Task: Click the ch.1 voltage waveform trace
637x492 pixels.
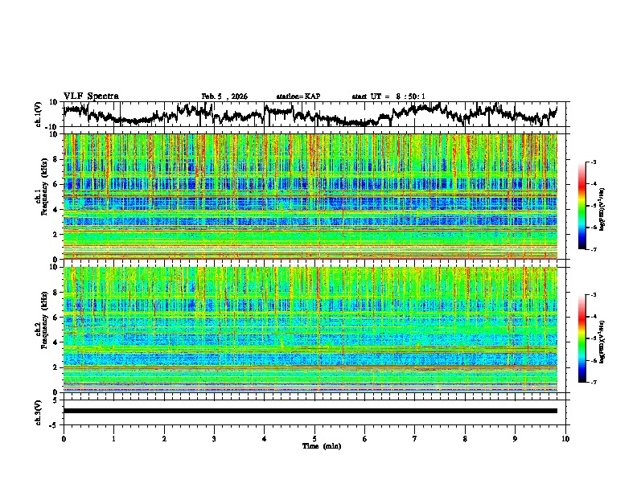Action: [x=310, y=114]
